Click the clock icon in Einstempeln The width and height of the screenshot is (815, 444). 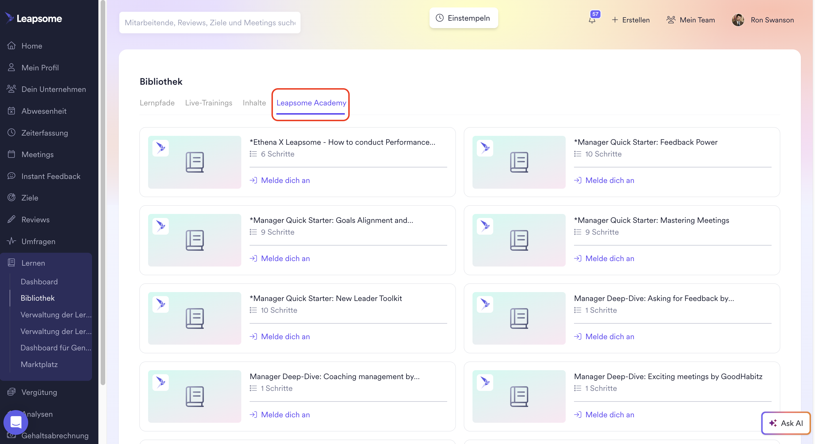coord(440,18)
